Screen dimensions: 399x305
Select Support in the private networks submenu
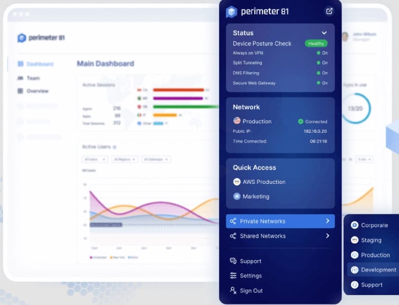click(x=372, y=285)
